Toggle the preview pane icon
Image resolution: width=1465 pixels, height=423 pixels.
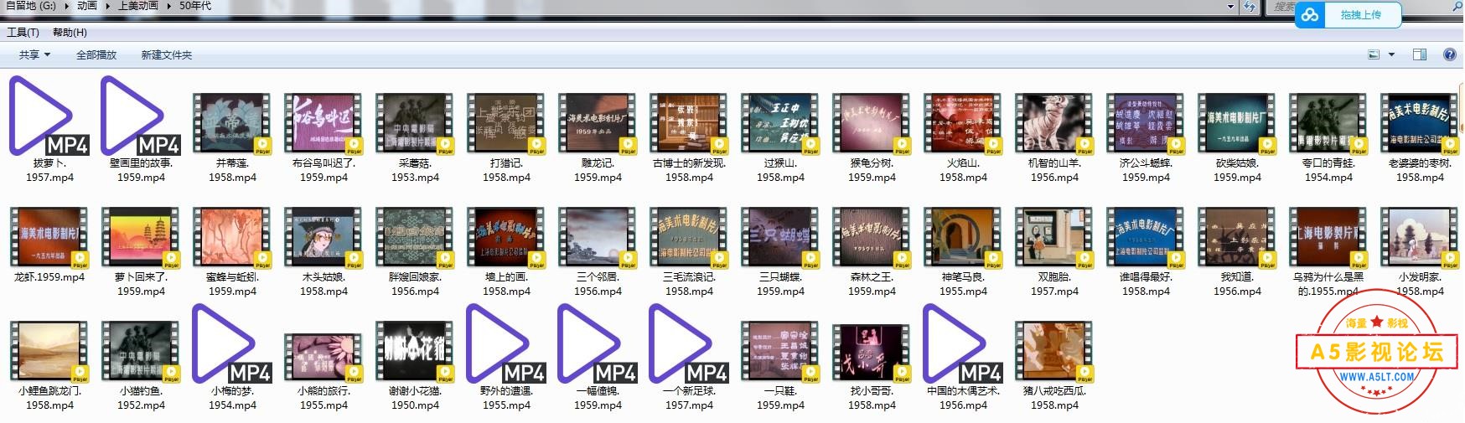pyautogui.click(x=1420, y=54)
